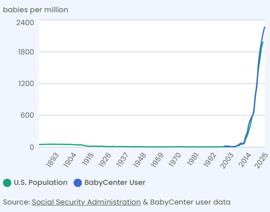The width and height of the screenshot is (270, 212).
Task: Click the 1893 x-axis year label
Action: click(x=52, y=160)
